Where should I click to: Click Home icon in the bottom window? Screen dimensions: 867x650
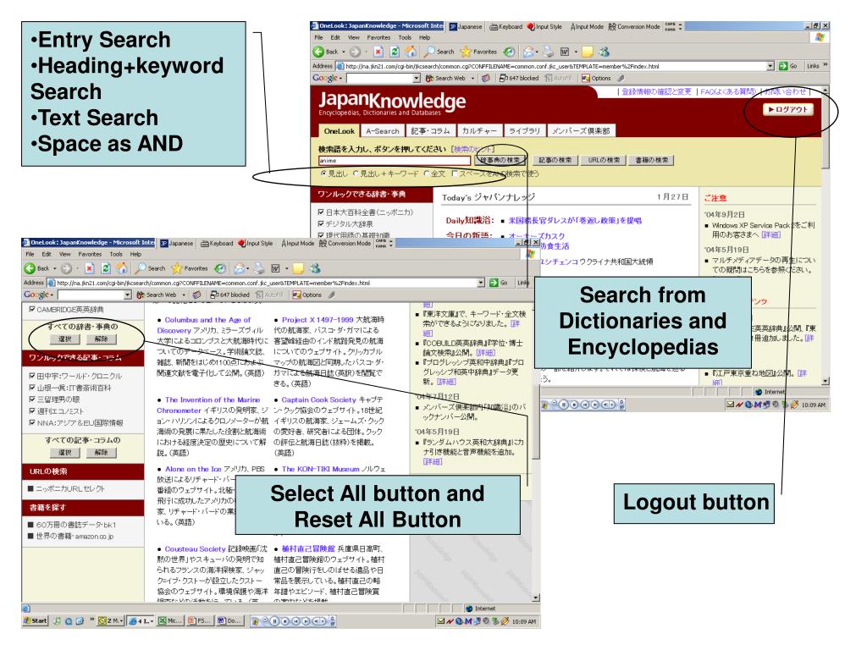click(x=122, y=268)
